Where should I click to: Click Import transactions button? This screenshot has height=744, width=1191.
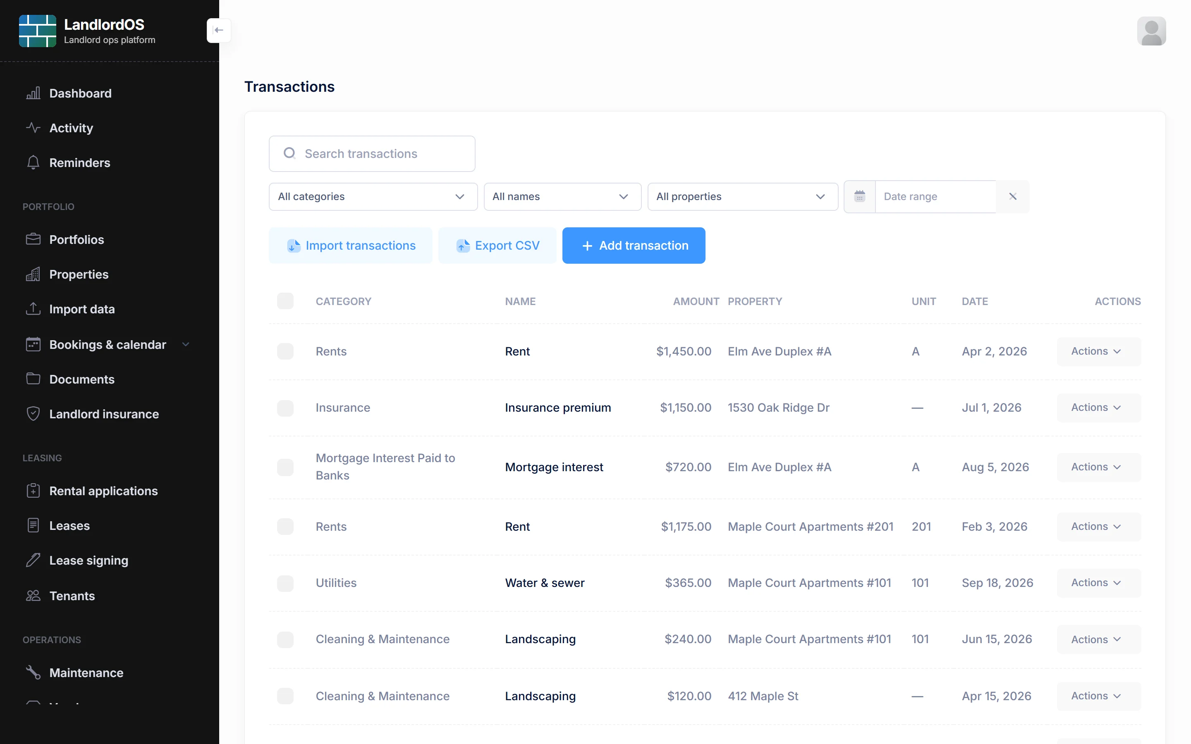pyautogui.click(x=350, y=246)
